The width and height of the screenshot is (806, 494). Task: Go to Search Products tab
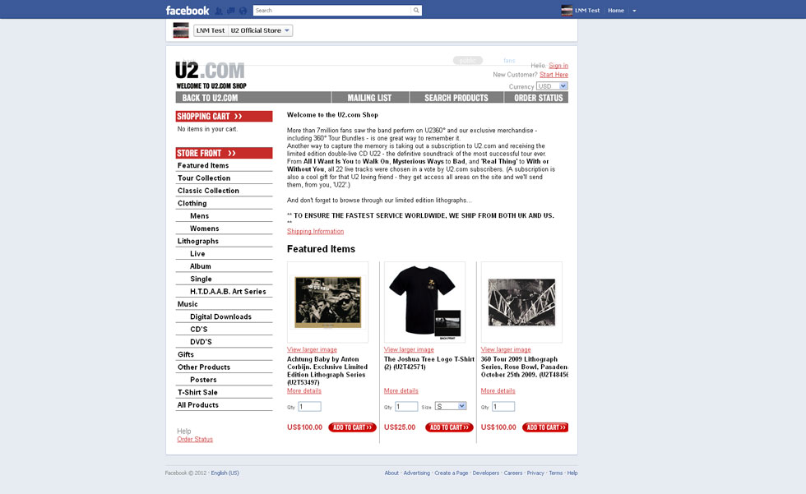(456, 98)
